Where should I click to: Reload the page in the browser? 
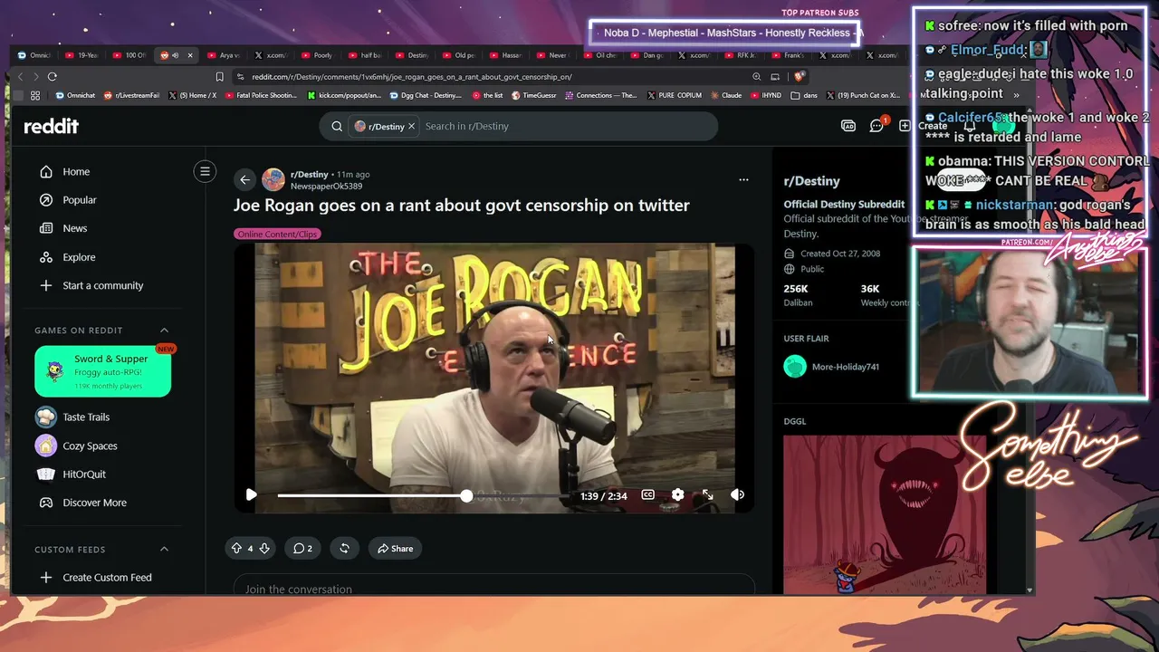point(52,77)
